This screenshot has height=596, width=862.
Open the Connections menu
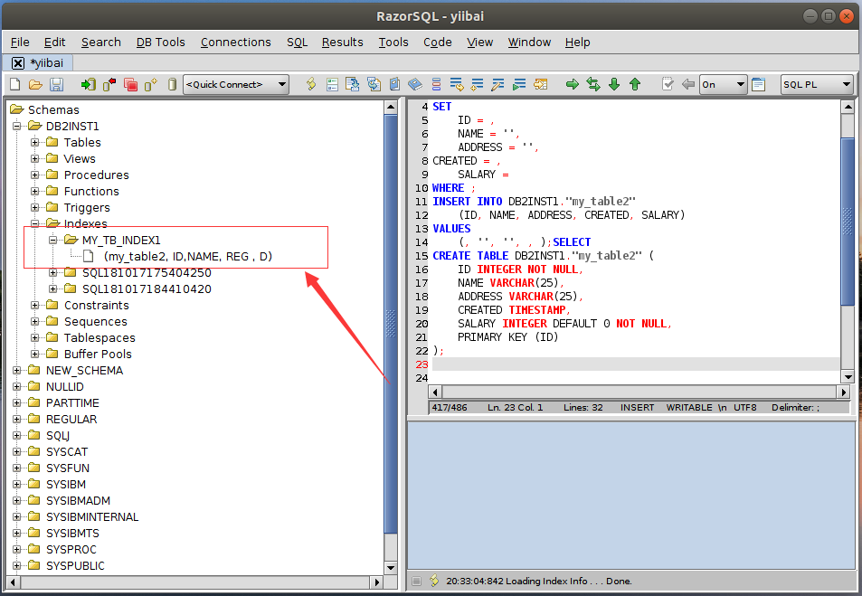coord(235,42)
